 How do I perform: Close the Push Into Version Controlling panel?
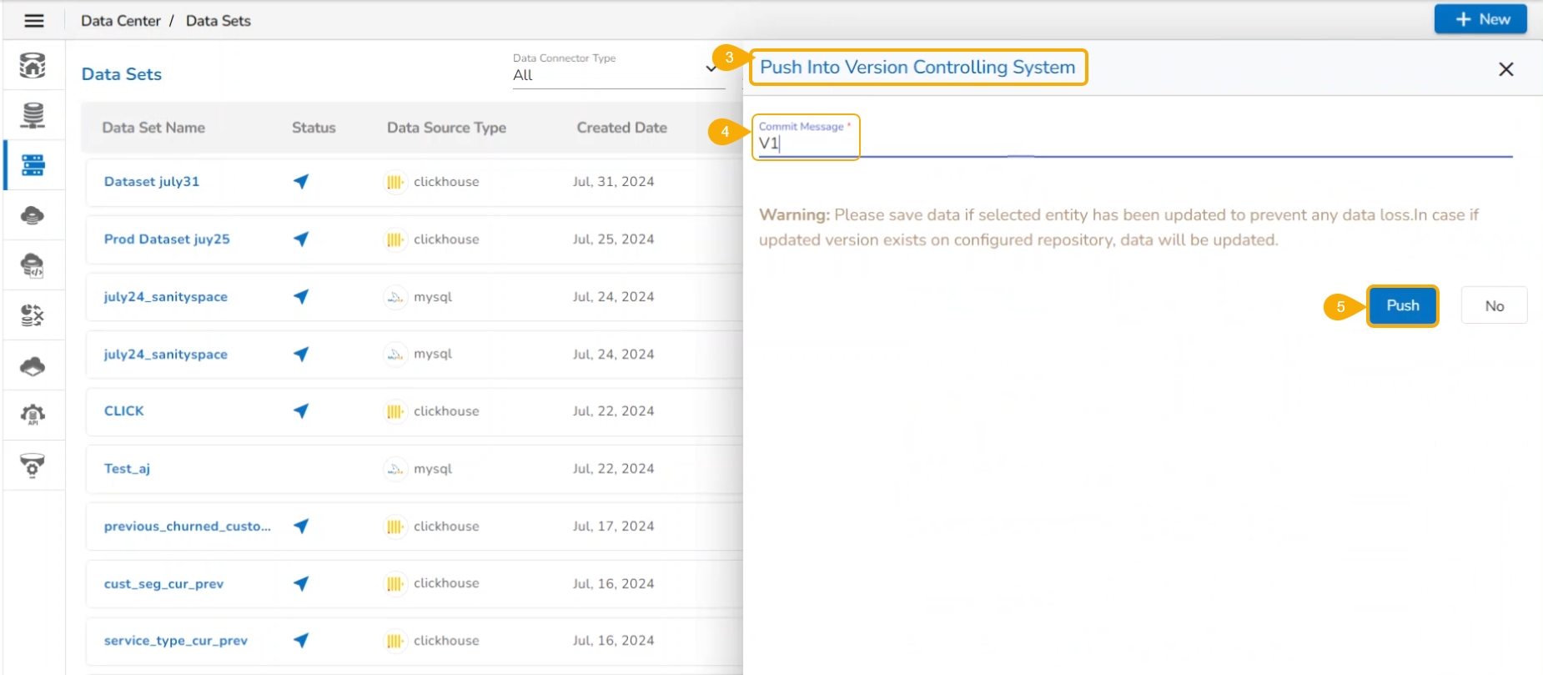pyautogui.click(x=1505, y=69)
